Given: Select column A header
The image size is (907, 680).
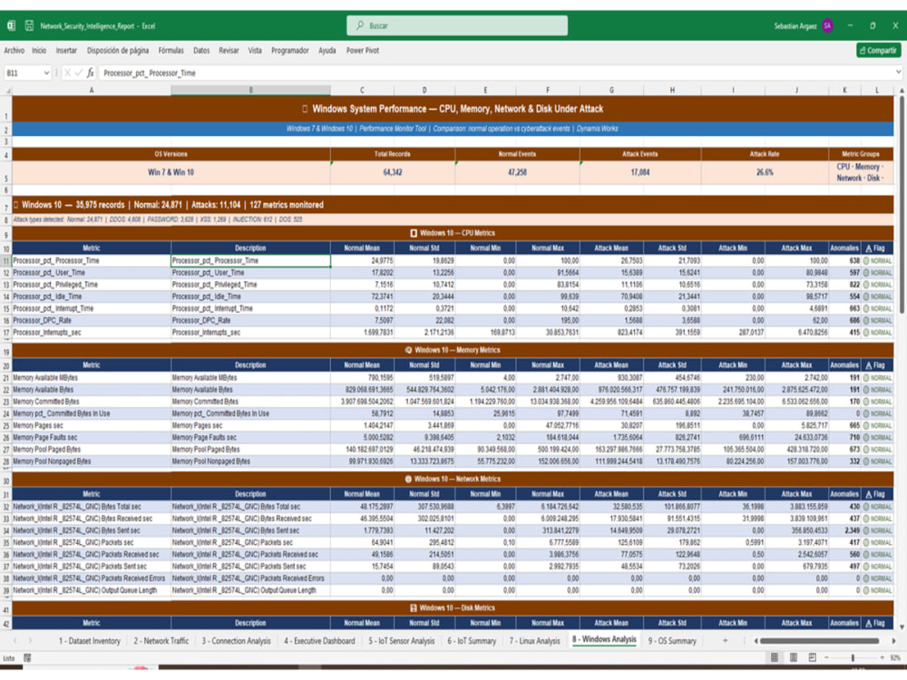Looking at the screenshot, I should (92, 90).
